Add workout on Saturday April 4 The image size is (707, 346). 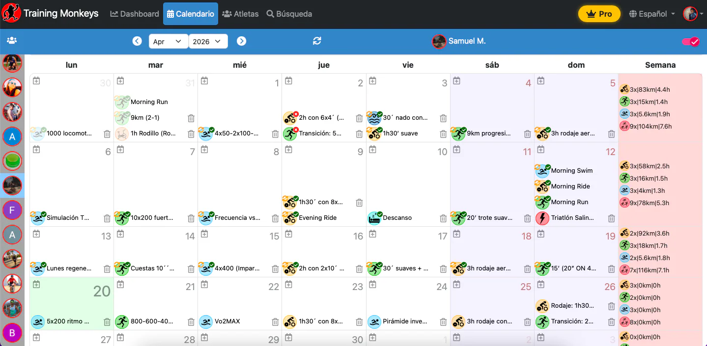tap(456, 80)
